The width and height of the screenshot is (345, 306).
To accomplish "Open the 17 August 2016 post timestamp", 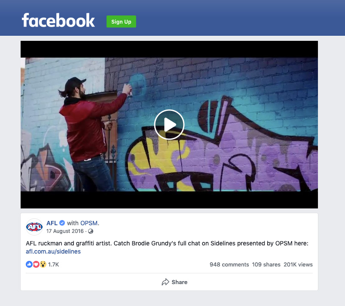I will [65, 231].
